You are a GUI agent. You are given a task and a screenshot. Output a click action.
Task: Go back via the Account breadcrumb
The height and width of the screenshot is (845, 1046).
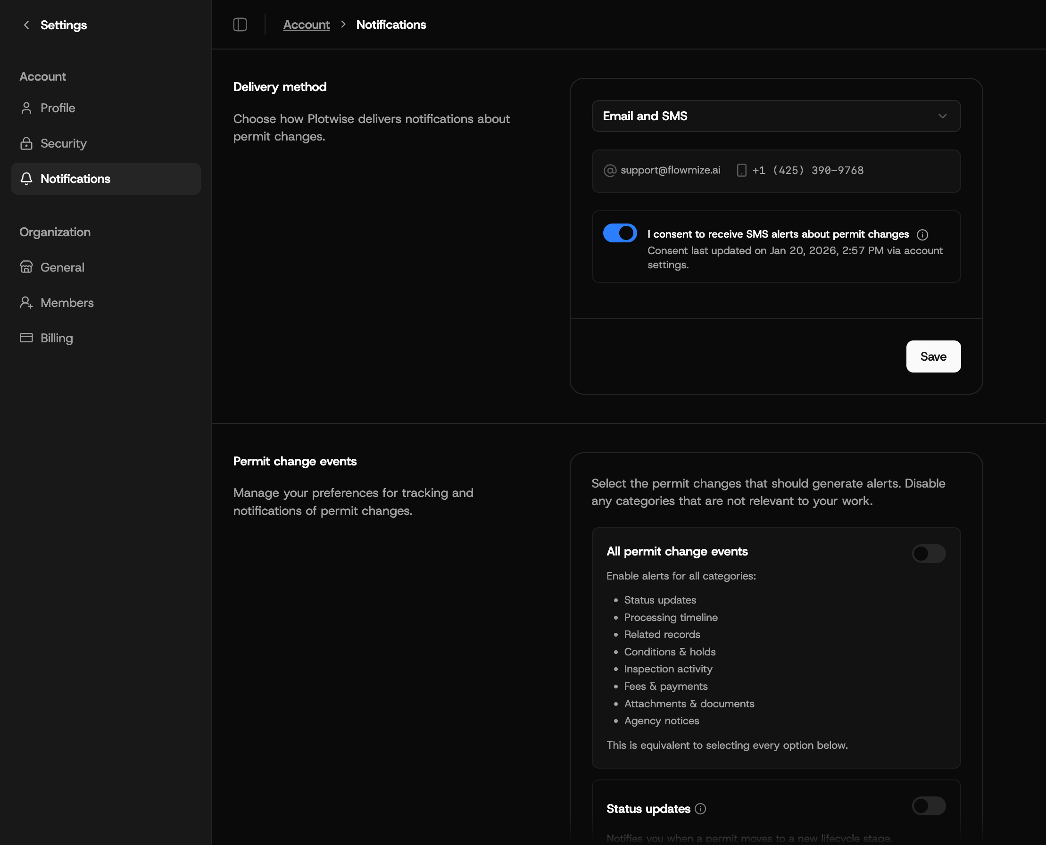click(306, 25)
